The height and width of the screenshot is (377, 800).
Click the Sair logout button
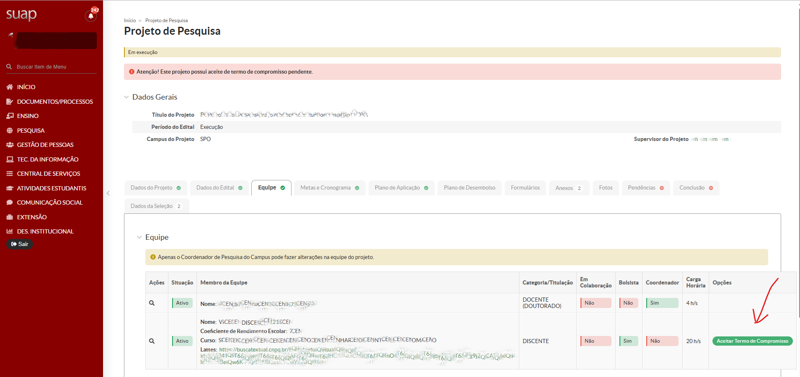pyautogui.click(x=20, y=244)
